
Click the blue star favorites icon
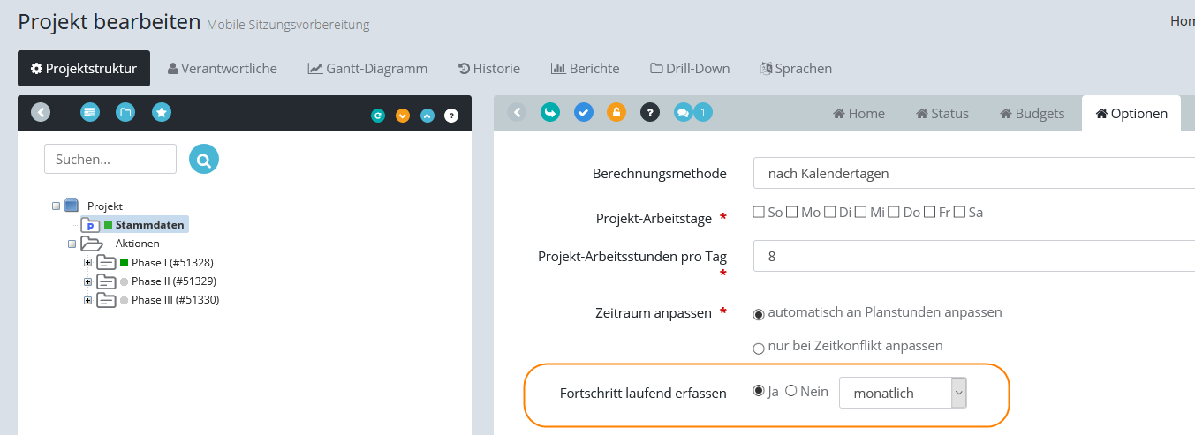pos(161,112)
